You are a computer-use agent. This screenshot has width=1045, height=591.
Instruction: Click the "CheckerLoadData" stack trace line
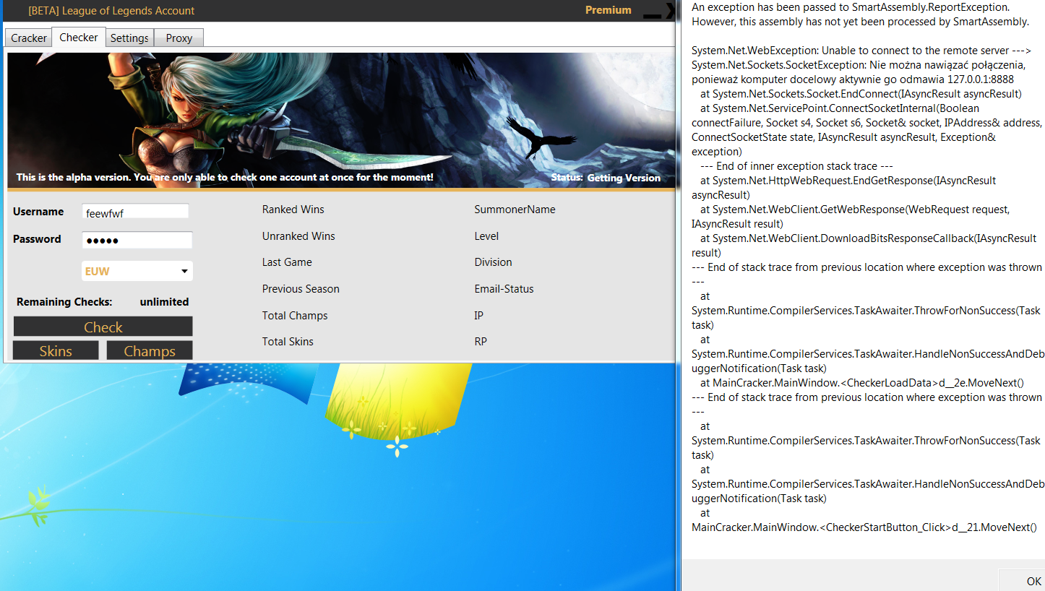pyautogui.click(x=862, y=383)
